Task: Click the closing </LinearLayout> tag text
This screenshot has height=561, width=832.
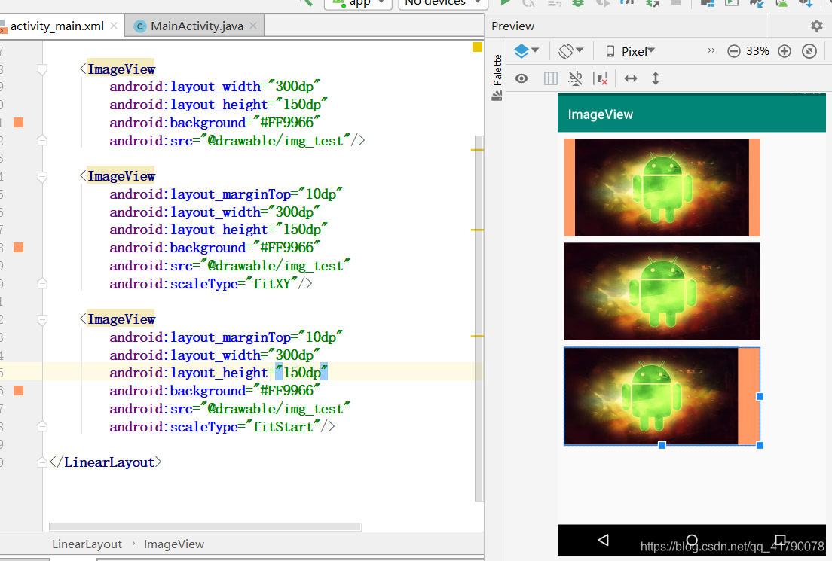Action: (x=105, y=462)
